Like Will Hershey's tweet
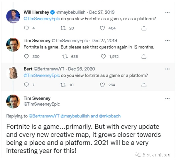 102,28
